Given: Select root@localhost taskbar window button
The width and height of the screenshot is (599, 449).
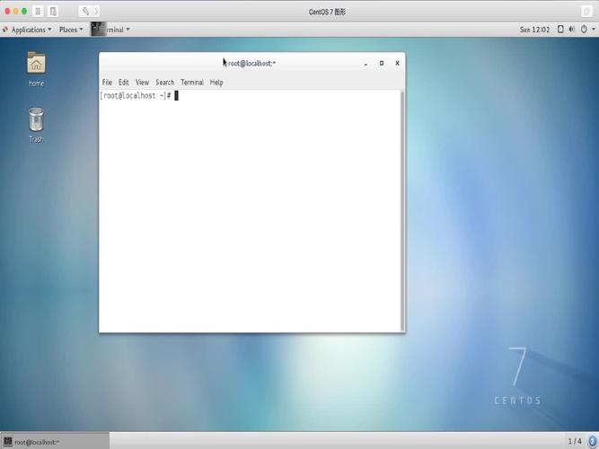Looking at the screenshot, I should (55, 442).
